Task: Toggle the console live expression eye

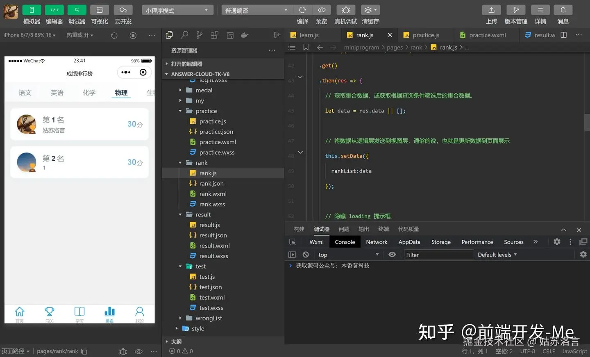Action: (x=392, y=255)
